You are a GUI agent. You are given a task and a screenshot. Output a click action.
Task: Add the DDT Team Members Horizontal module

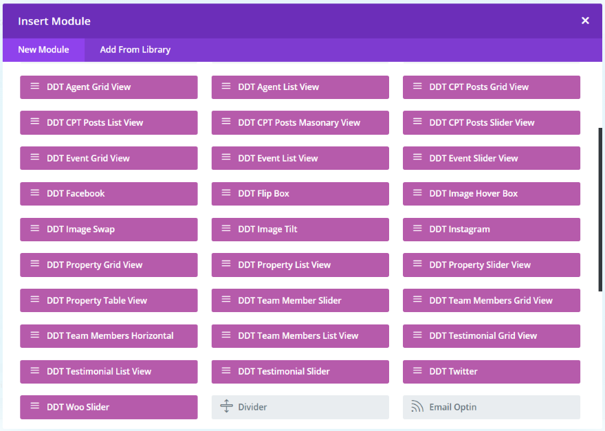pyautogui.click(x=109, y=336)
